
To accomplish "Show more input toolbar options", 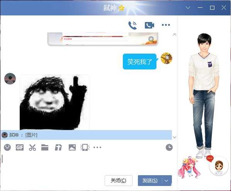I will [x=97, y=147].
